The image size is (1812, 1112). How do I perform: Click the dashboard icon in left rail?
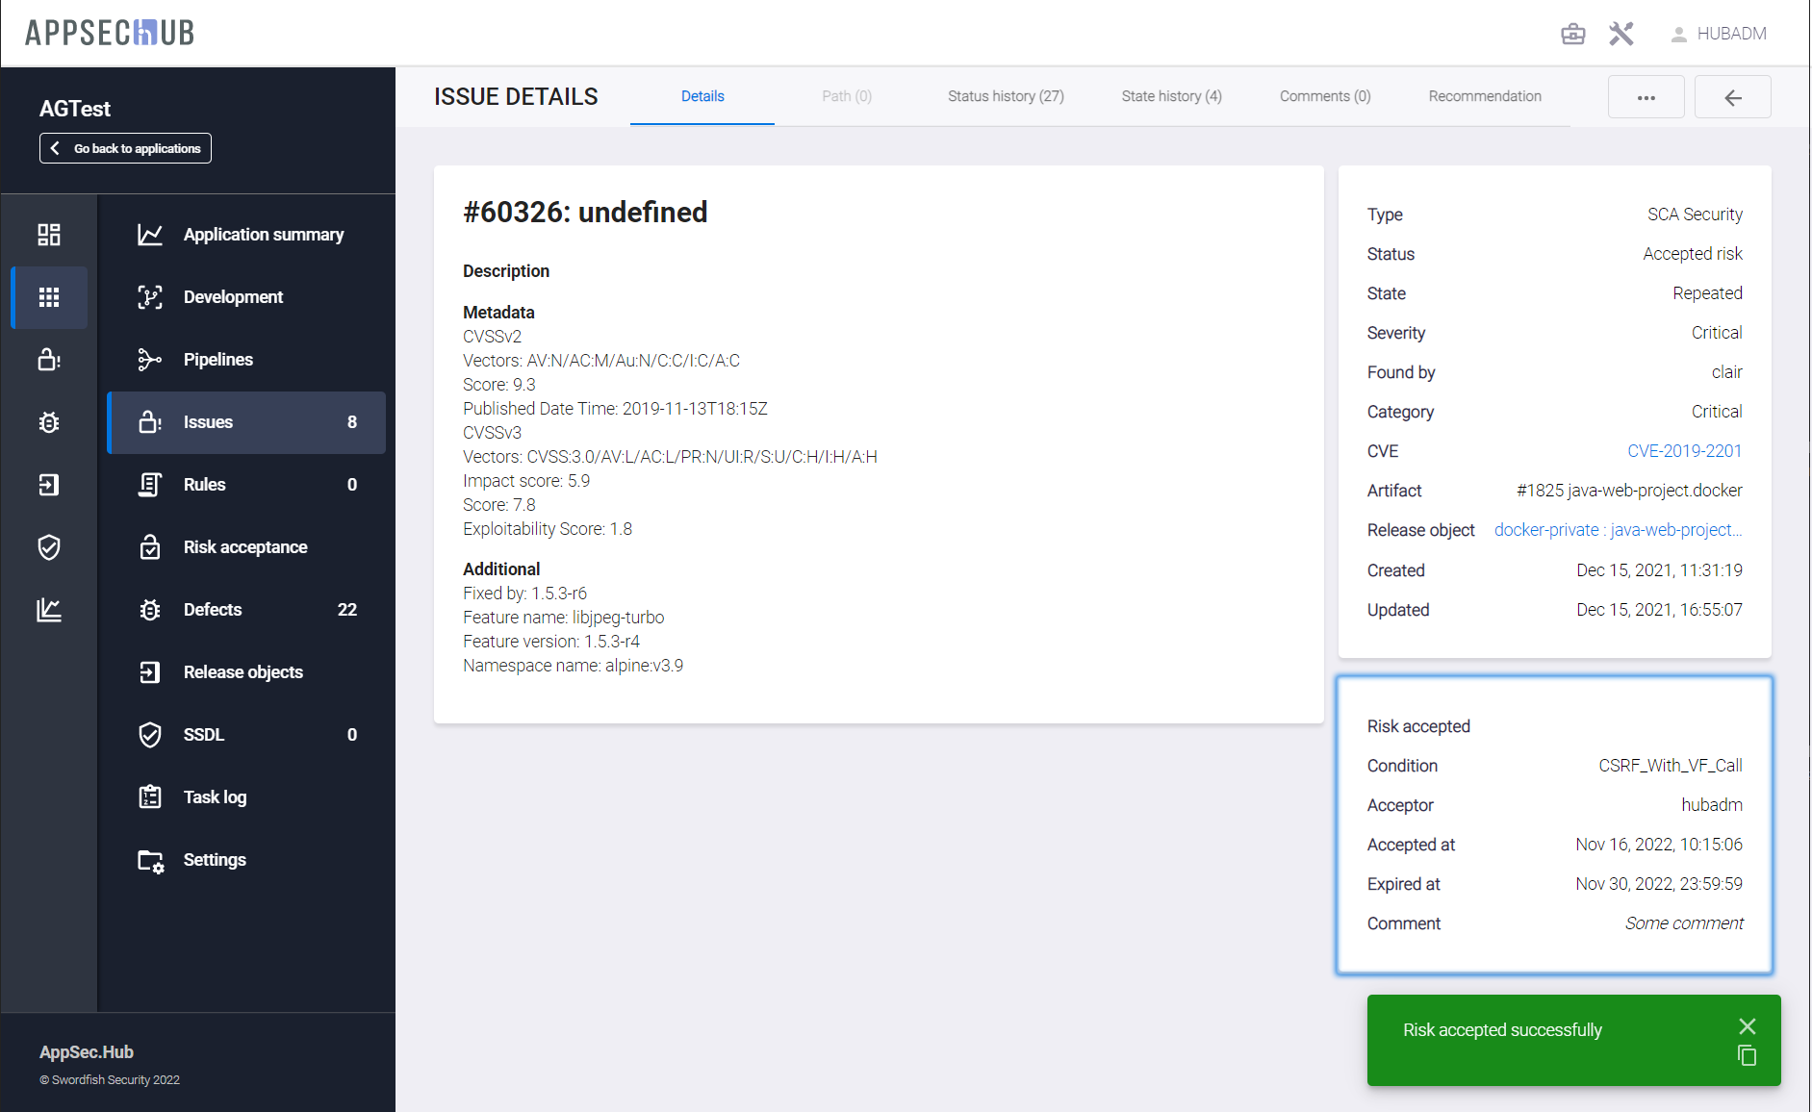(x=49, y=235)
